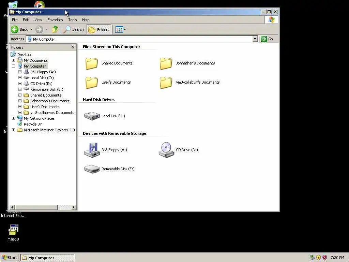
Task: Click the red security shield tray icon
Action: (x=325, y=258)
